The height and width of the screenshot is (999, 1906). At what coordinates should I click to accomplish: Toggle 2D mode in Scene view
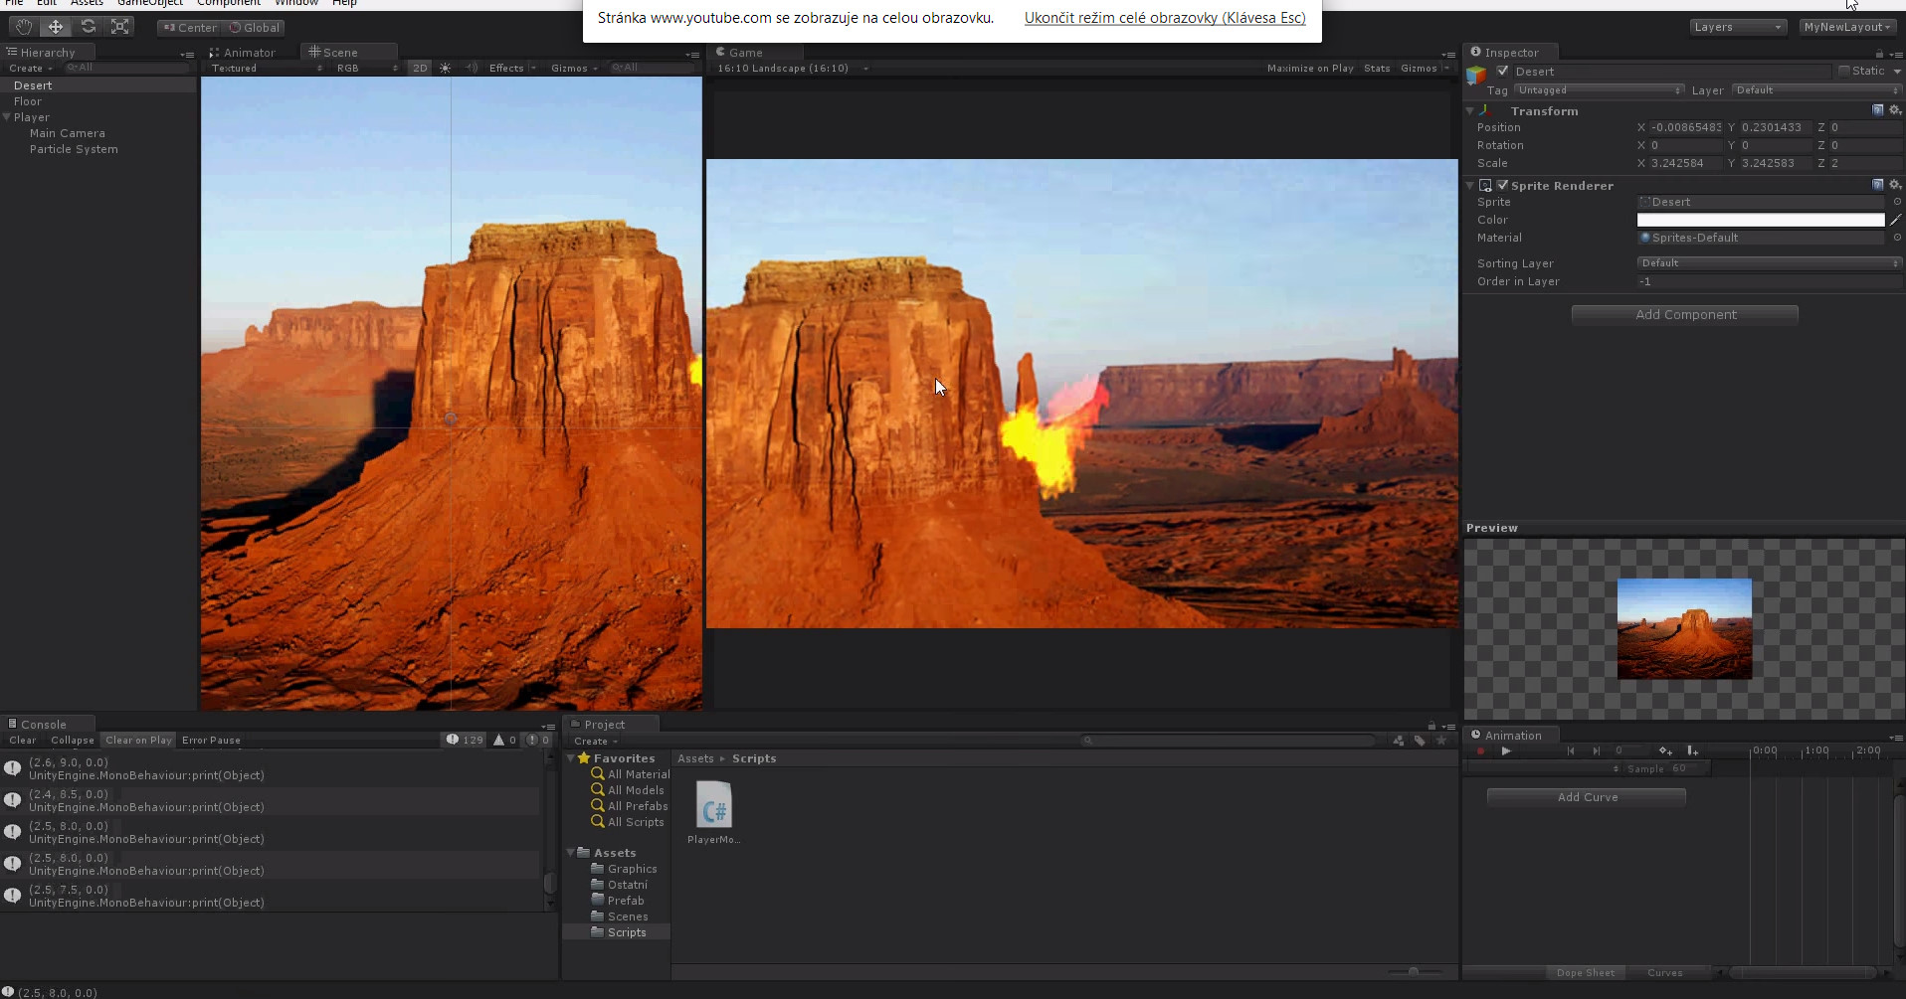[x=420, y=69]
